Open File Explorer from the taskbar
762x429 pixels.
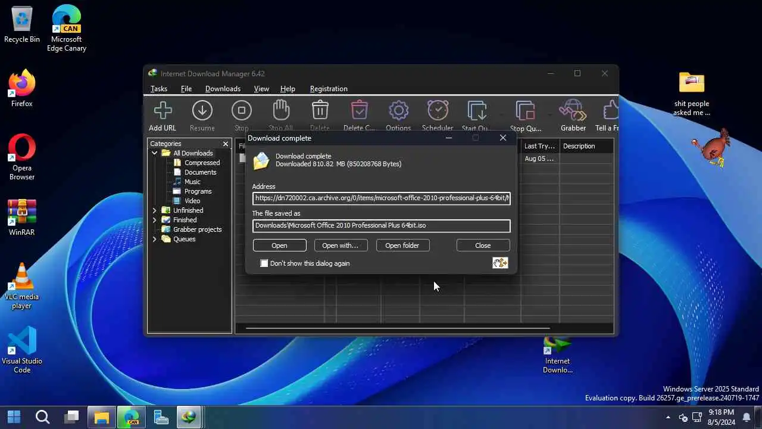coord(102,416)
